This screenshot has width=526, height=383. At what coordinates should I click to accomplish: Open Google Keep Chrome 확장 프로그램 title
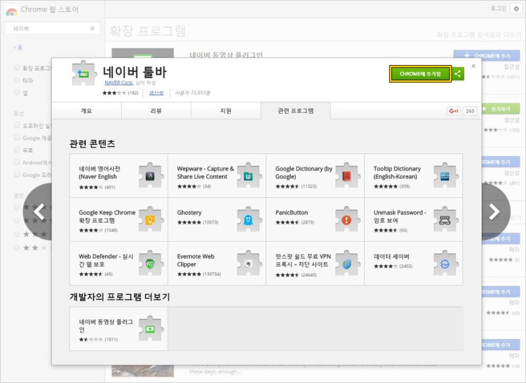click(107, 217)
